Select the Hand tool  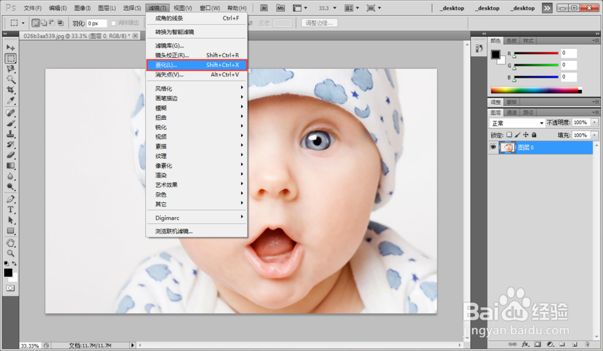pyautogui.click(x=10, y=243)
